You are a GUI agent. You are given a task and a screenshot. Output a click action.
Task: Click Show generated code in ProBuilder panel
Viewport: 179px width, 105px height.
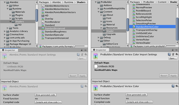(136, 95)
